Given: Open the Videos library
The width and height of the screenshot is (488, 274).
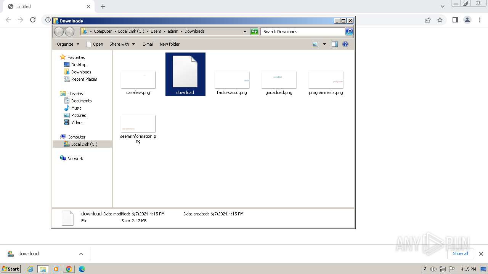Looking at the screenshot, I should click(77, 123).
